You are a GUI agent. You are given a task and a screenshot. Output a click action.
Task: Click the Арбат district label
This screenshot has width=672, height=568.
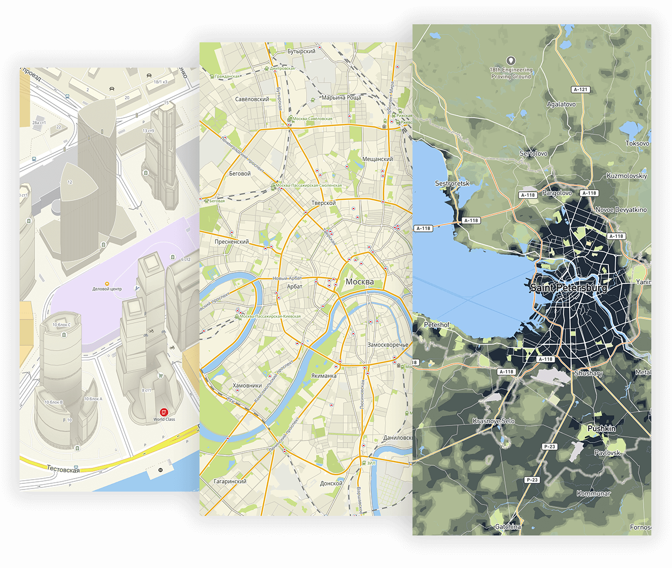coord(295,286)
